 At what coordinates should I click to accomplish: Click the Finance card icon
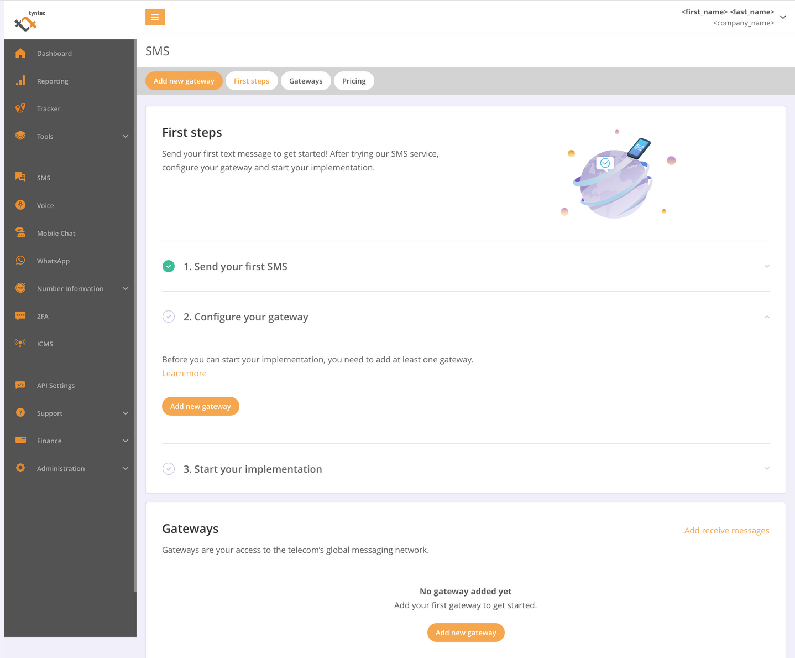pyautogui.click(x=20, y=440)
